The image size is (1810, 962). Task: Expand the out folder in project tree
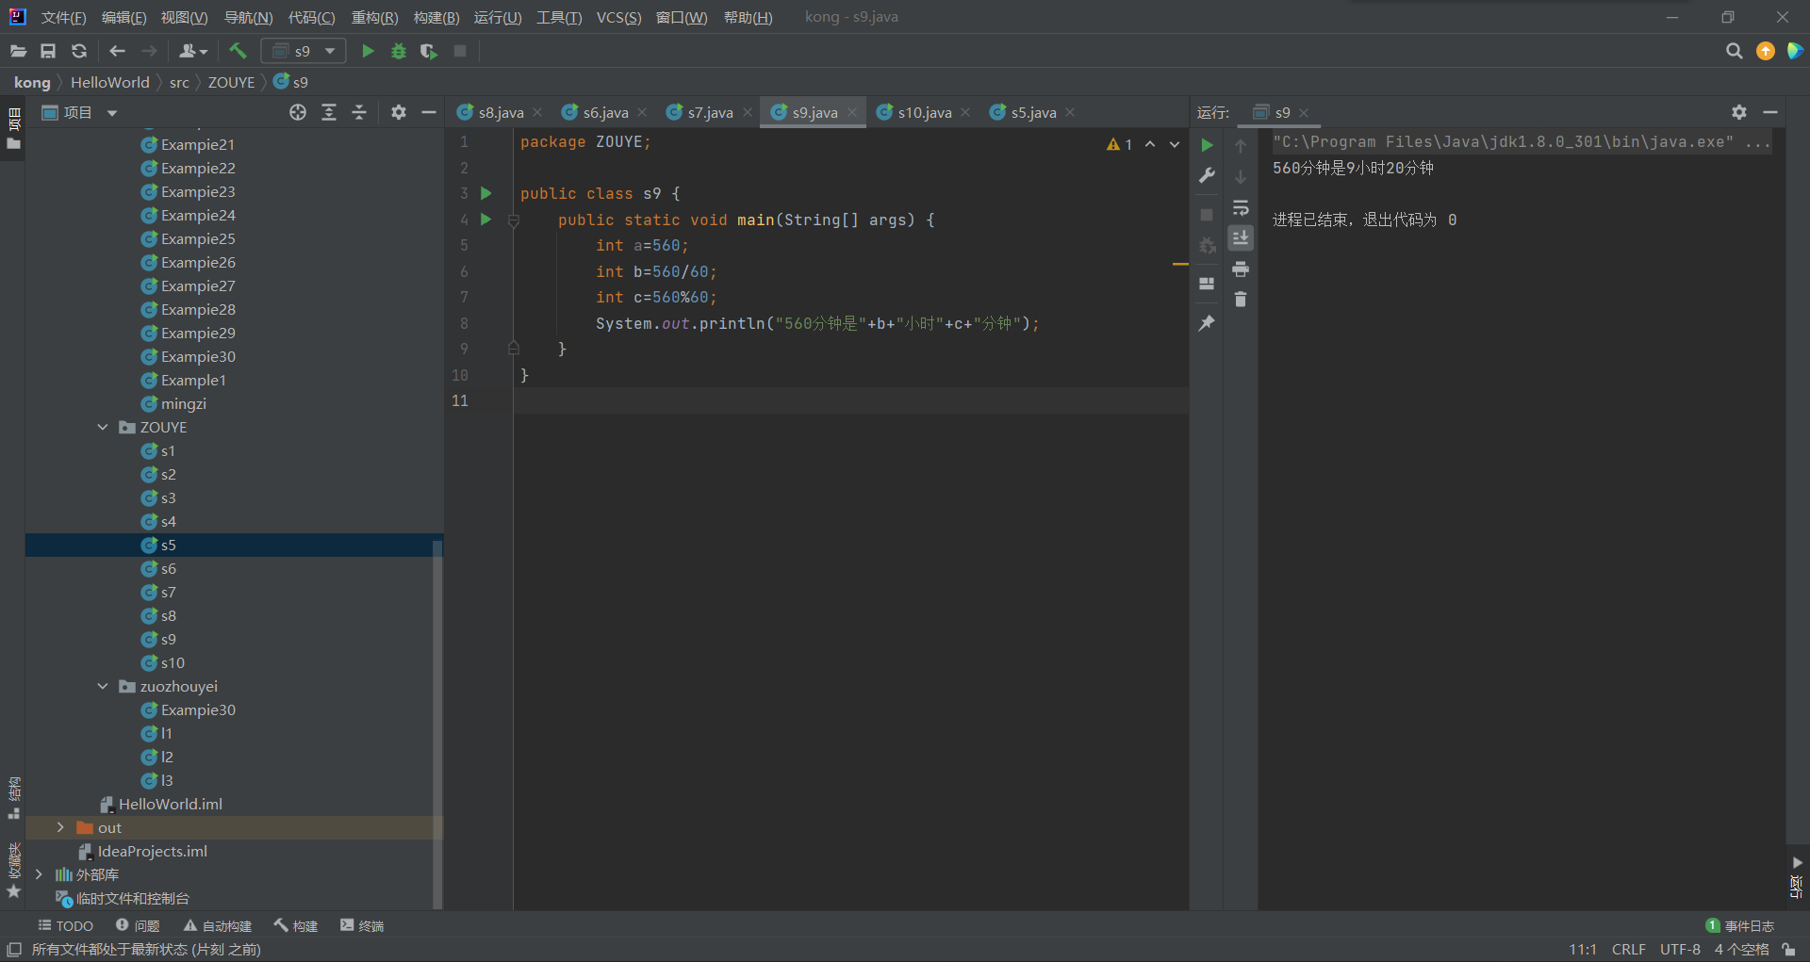pos(60,827)
